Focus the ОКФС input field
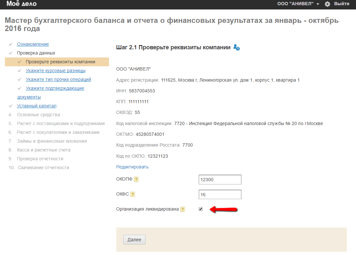Viewport: 356px width, 255px height. pos(220,195)
